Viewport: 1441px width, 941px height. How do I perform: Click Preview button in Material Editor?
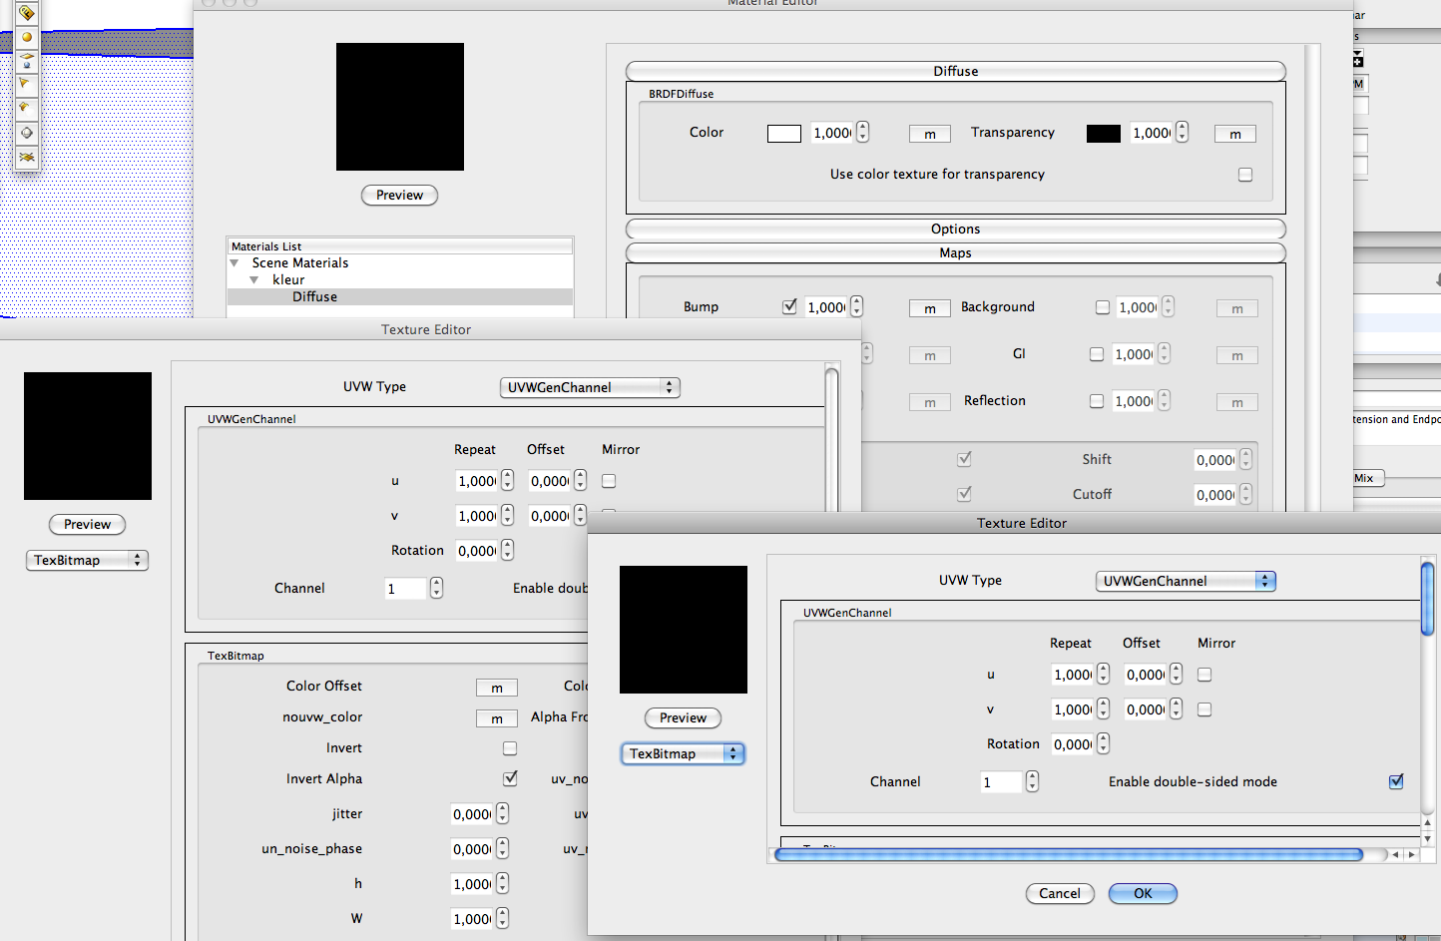tap(399, 196)
